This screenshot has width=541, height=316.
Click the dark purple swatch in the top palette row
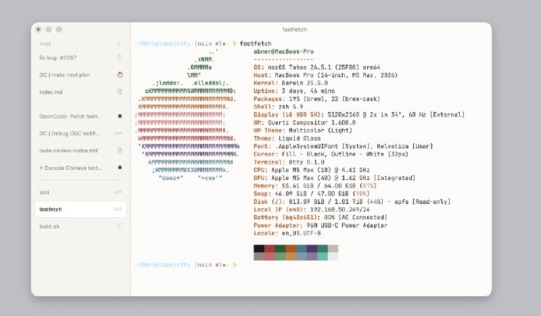[312, 248]
